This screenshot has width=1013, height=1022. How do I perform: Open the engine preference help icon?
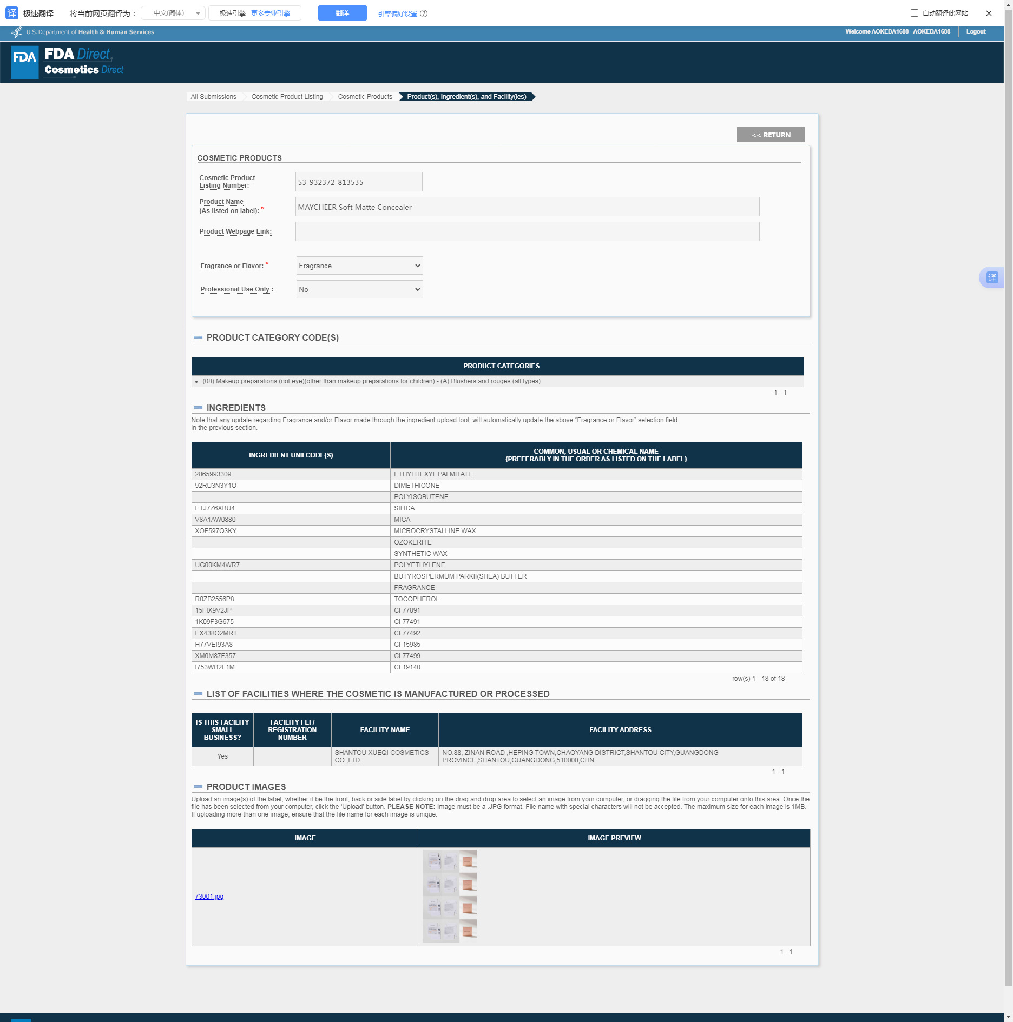424,14
